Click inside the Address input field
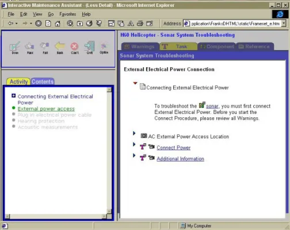Screen dimensions: 290x230 tap(232, 24)
